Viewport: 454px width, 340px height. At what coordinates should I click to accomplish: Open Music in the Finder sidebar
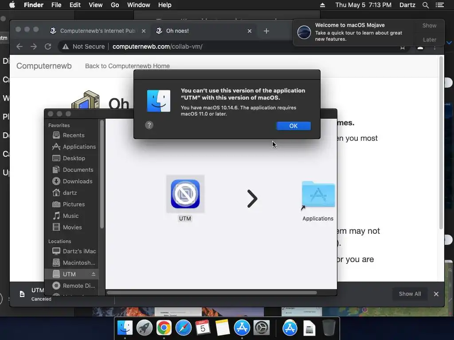[70, 216]
